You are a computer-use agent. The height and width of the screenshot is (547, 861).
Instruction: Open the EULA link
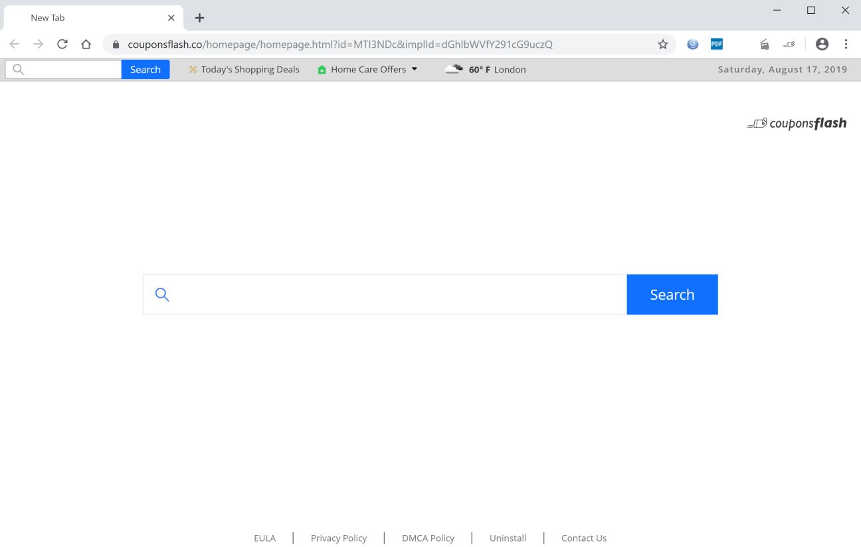point(264,538)
